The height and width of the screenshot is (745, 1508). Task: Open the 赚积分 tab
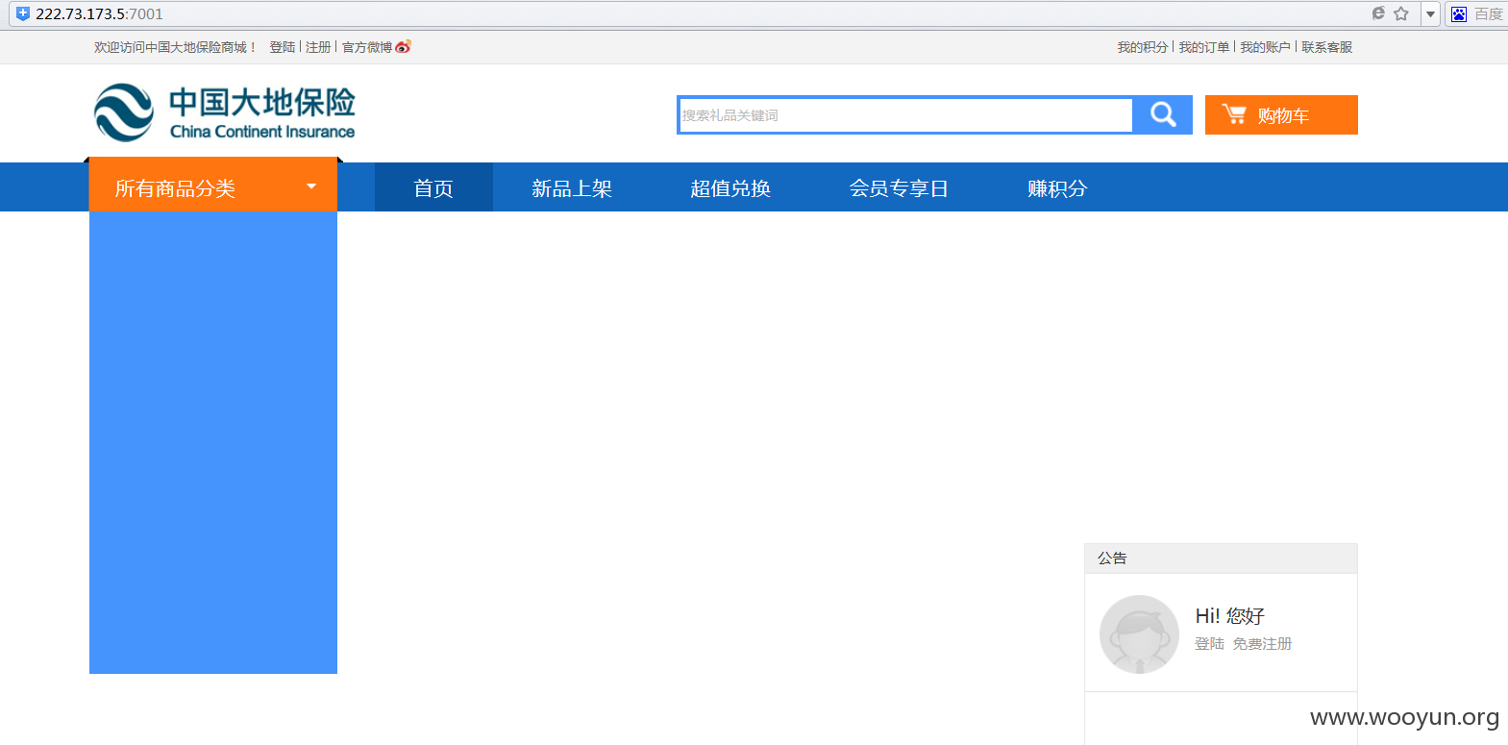click(1057, 187)
